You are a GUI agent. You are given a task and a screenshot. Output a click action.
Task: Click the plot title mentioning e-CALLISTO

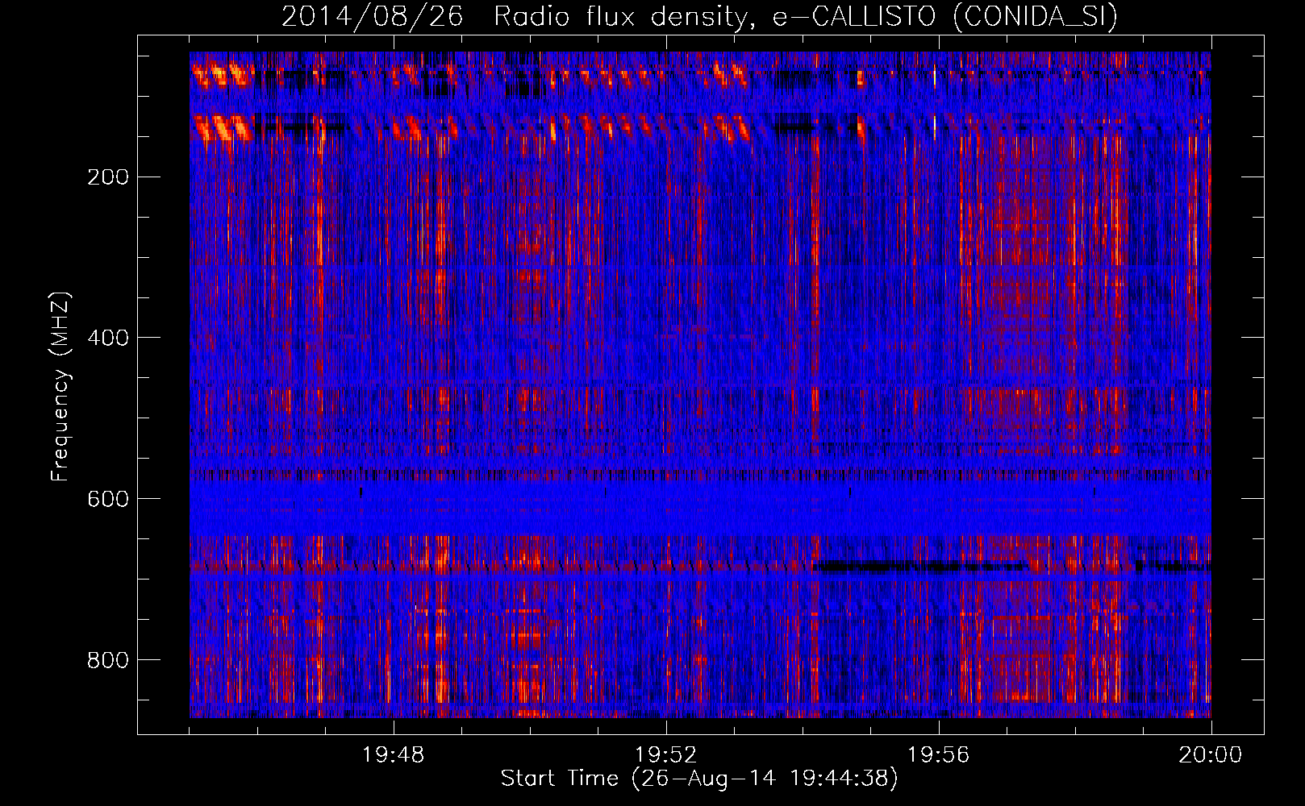[700, 16]
